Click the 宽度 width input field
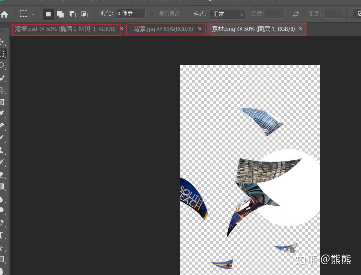 tap(275, 14)
